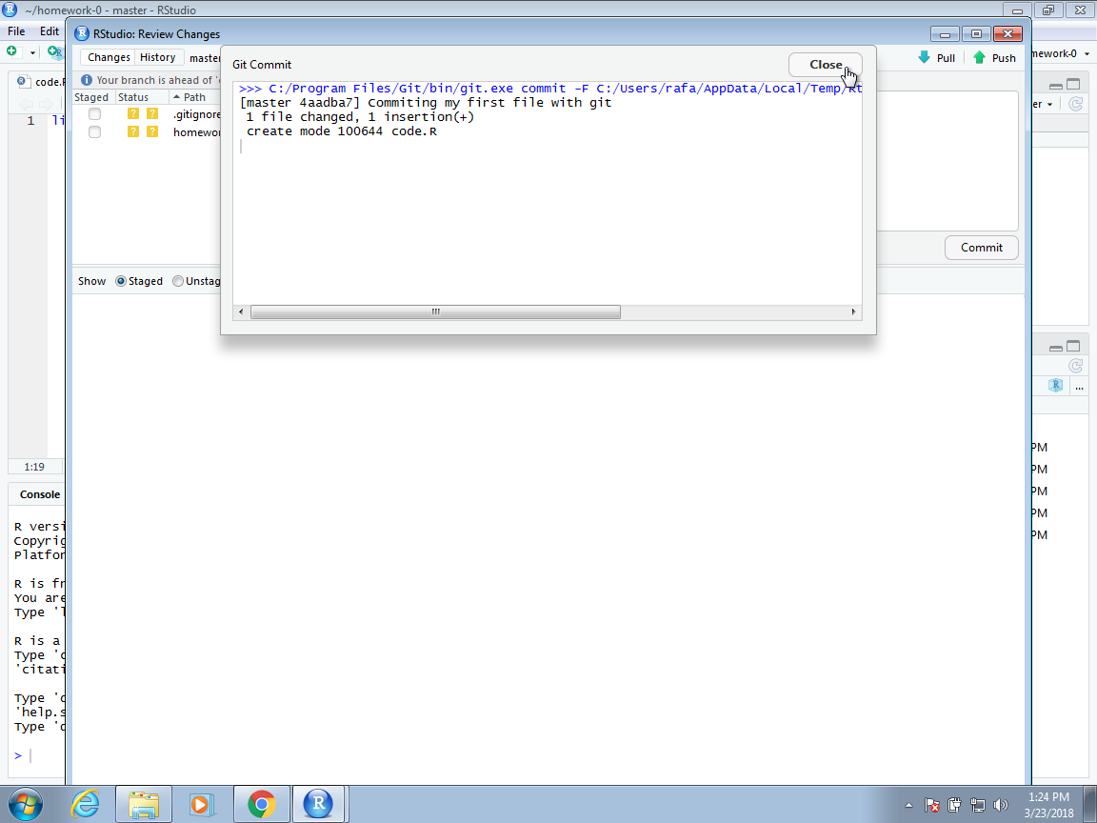
Task: Check the Staged box for .gitignore
Action: coord(94,113)
